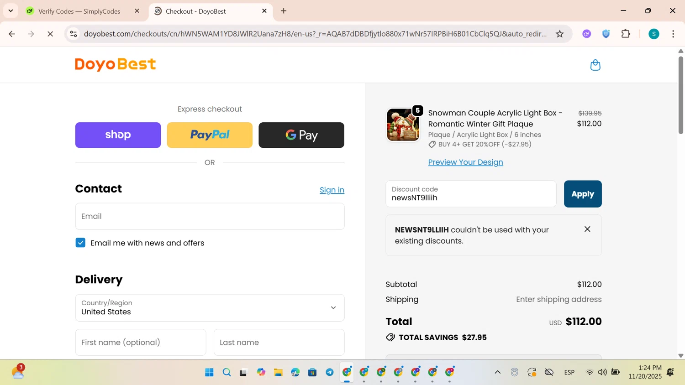Click the First name (optional) field
The width and height of the screenshot is (685, 385).
(x=141, y=342)
